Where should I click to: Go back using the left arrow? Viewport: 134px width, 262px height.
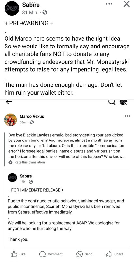(9, 102)
